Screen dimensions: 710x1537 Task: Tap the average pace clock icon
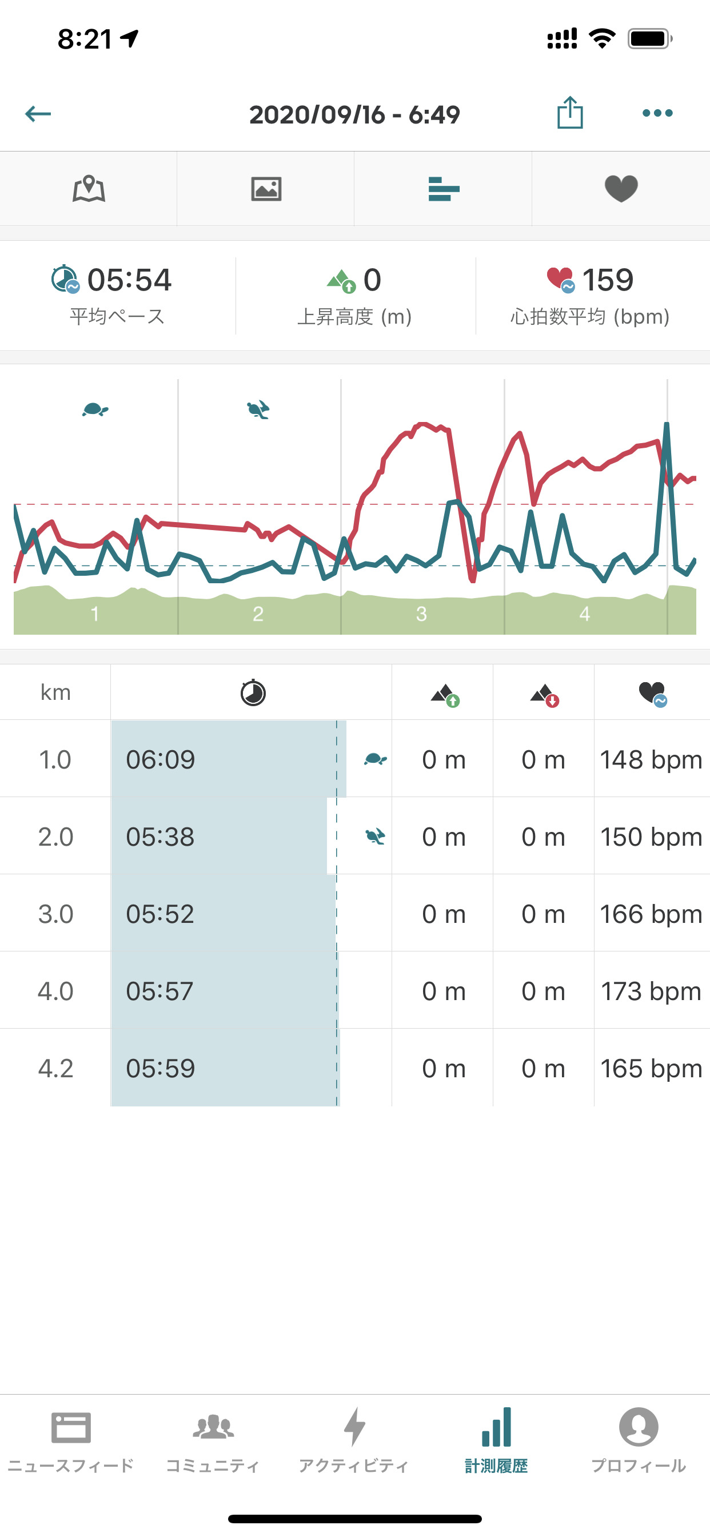tap(65, 279)
